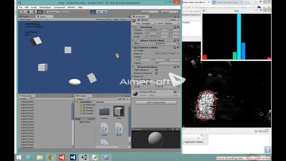Toggle Maximize on Play
The image size is (286, 161).
(104, 19)
